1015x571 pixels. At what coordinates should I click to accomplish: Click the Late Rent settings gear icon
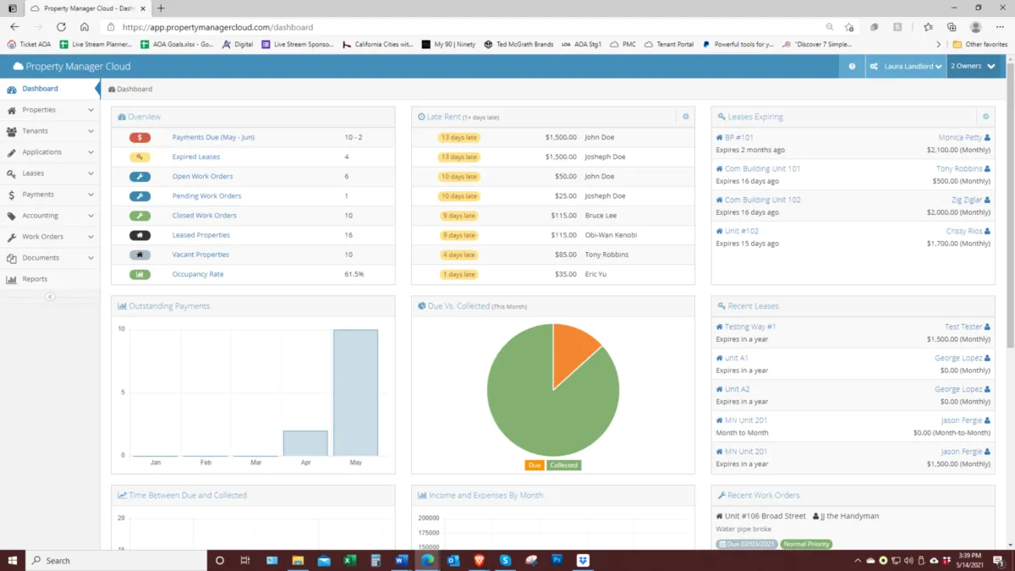point(685,117)
